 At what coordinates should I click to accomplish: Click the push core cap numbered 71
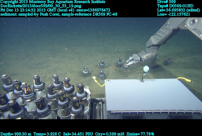(40, 103)
